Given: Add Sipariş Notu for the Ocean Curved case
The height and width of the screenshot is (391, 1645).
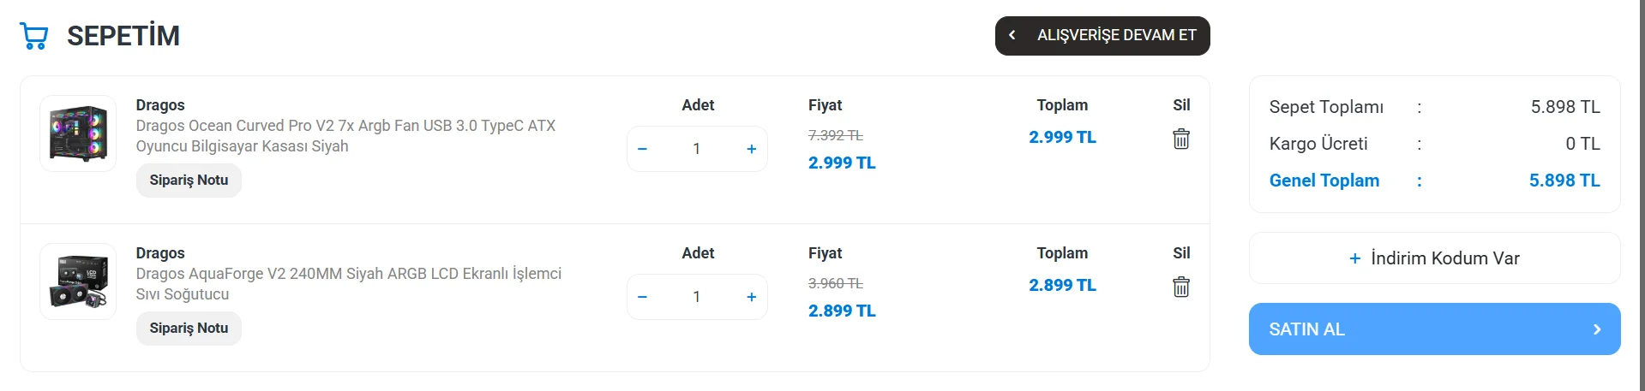Looking at the screenshot, I should (x=189, y=181).
